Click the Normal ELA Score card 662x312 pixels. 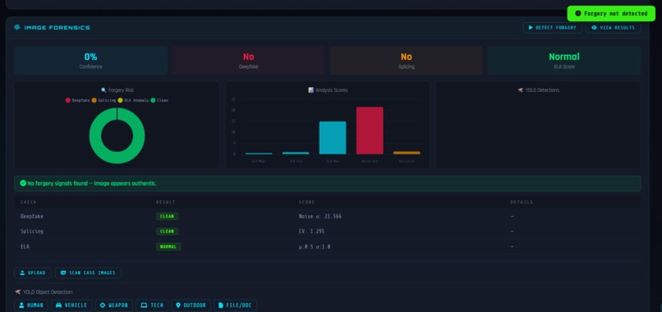(x=564, y=61)
